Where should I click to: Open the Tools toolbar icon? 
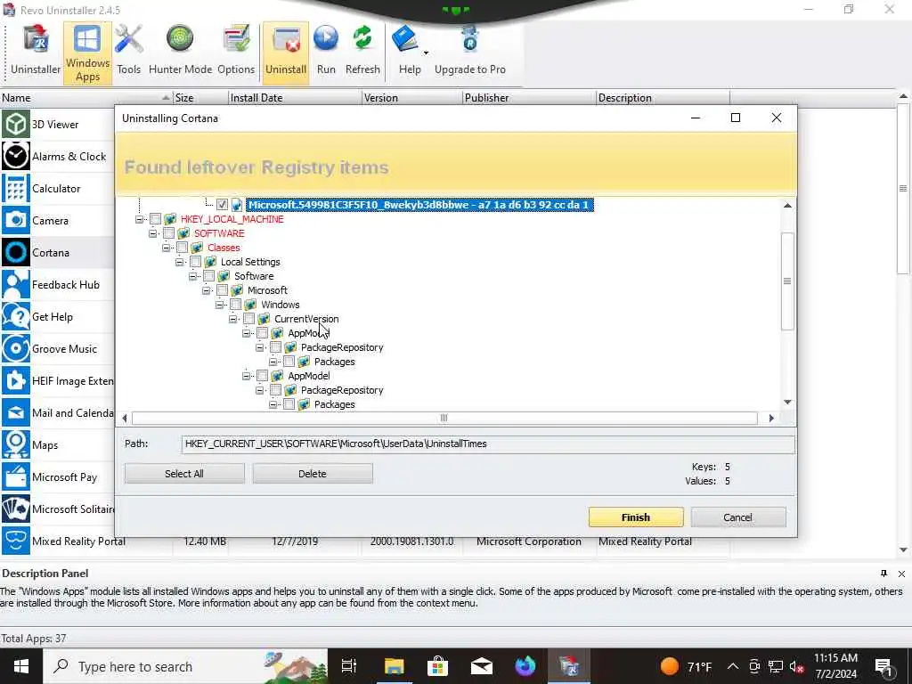coord(128,53)
